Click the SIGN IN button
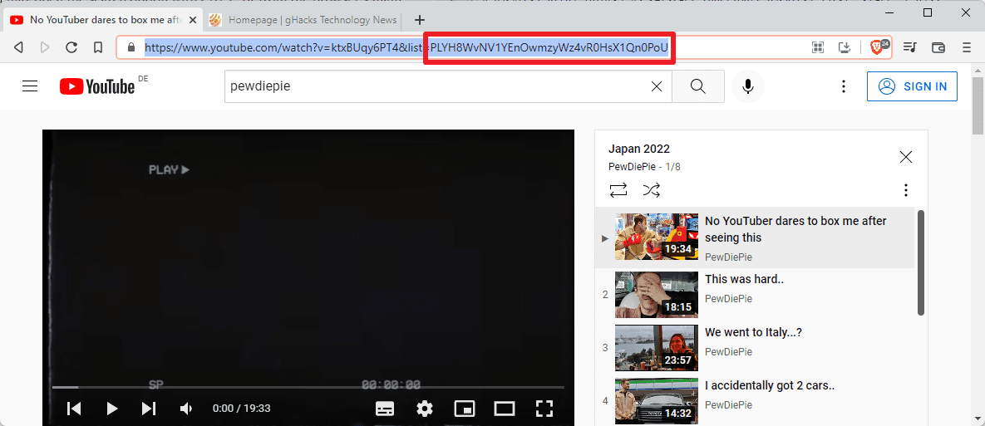Screen dimensions: 985x426 coord(912,86)
